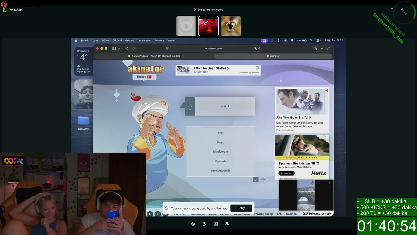Click the End-to-end encrypted label
The height and width of the screenshot is (235, 417).
coord(208,10)
